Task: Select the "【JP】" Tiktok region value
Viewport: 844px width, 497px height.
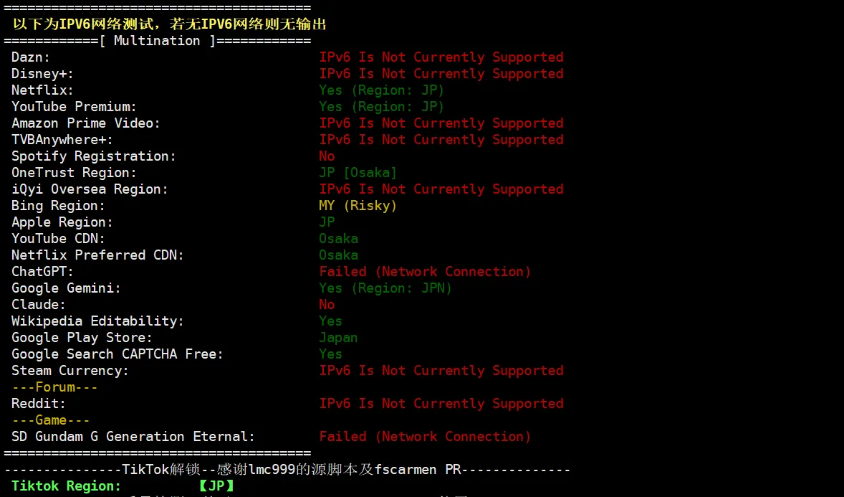Action: pyautogui.click(x=216, y=486)
